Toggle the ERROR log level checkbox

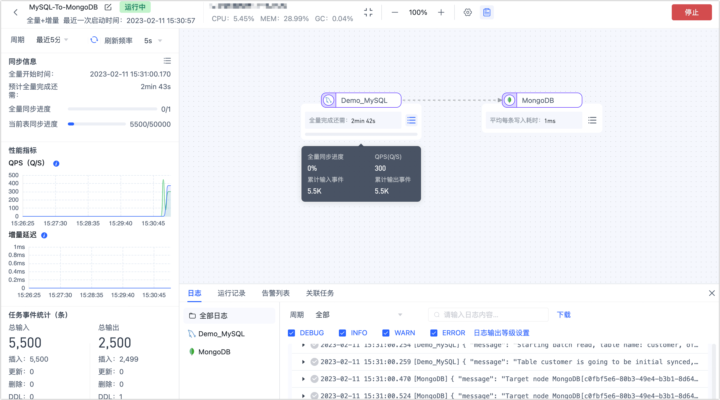(434, 333)
